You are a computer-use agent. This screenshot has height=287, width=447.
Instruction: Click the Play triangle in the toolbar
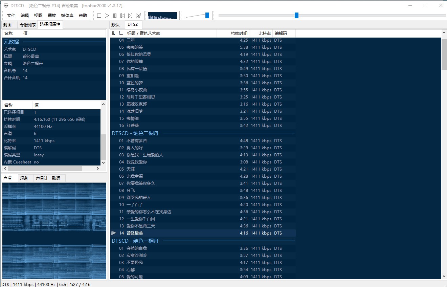coord(107,16)
